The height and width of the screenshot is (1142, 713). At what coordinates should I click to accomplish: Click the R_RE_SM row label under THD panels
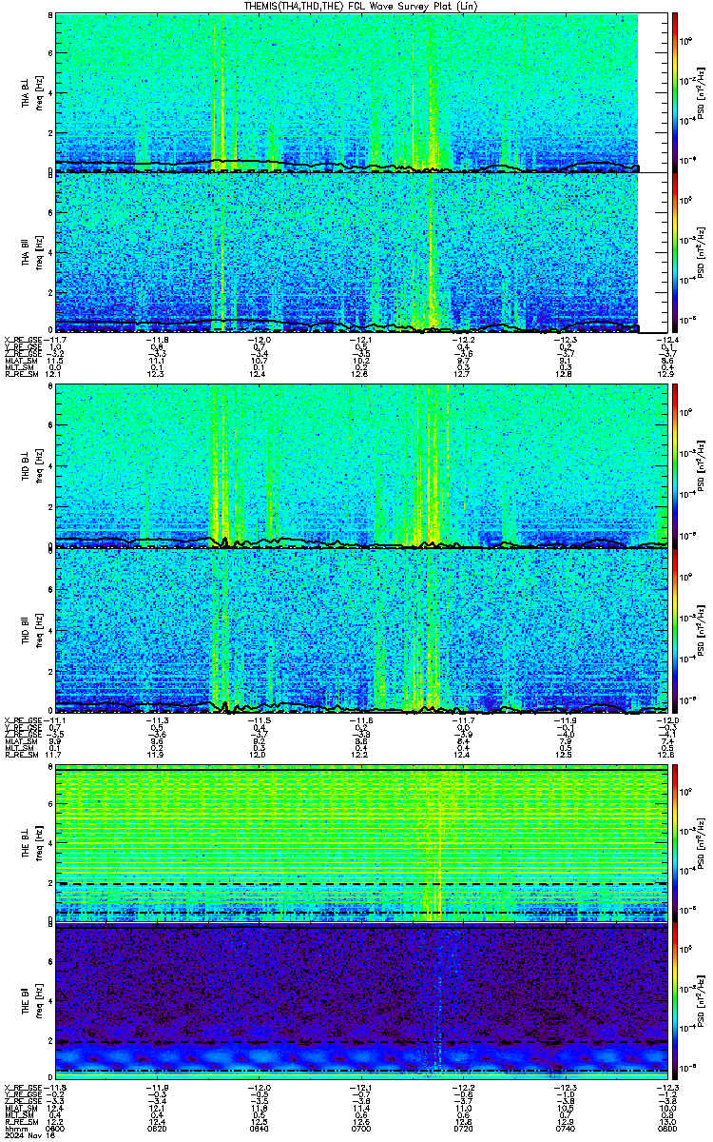click(x=22, y=755)
